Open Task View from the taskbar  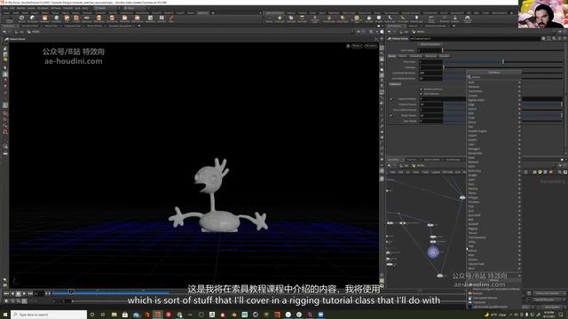[x=103, y=315]
